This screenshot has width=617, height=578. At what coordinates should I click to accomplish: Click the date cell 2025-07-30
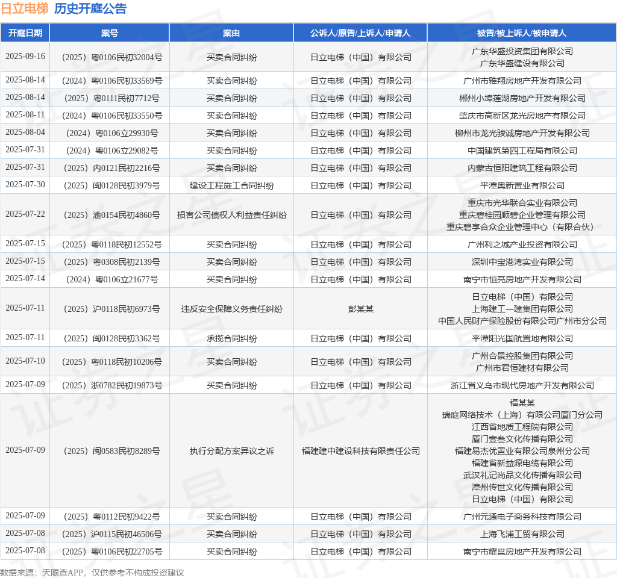coord(25,184)
